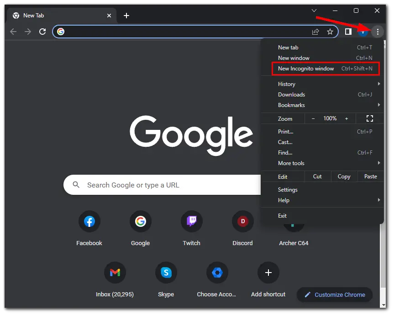The image size is (394, 316).
Task: Close the New Tab tab
Action: [x=109, y=16]
